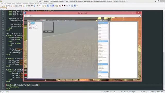
Task: Collapse code fold at line 60 function
Action: 6,36
